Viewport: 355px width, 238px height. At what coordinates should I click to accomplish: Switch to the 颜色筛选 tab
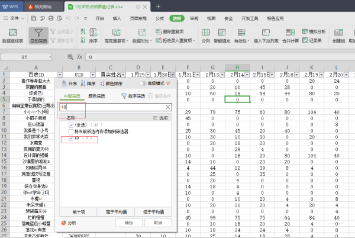(x=98, y=95)
